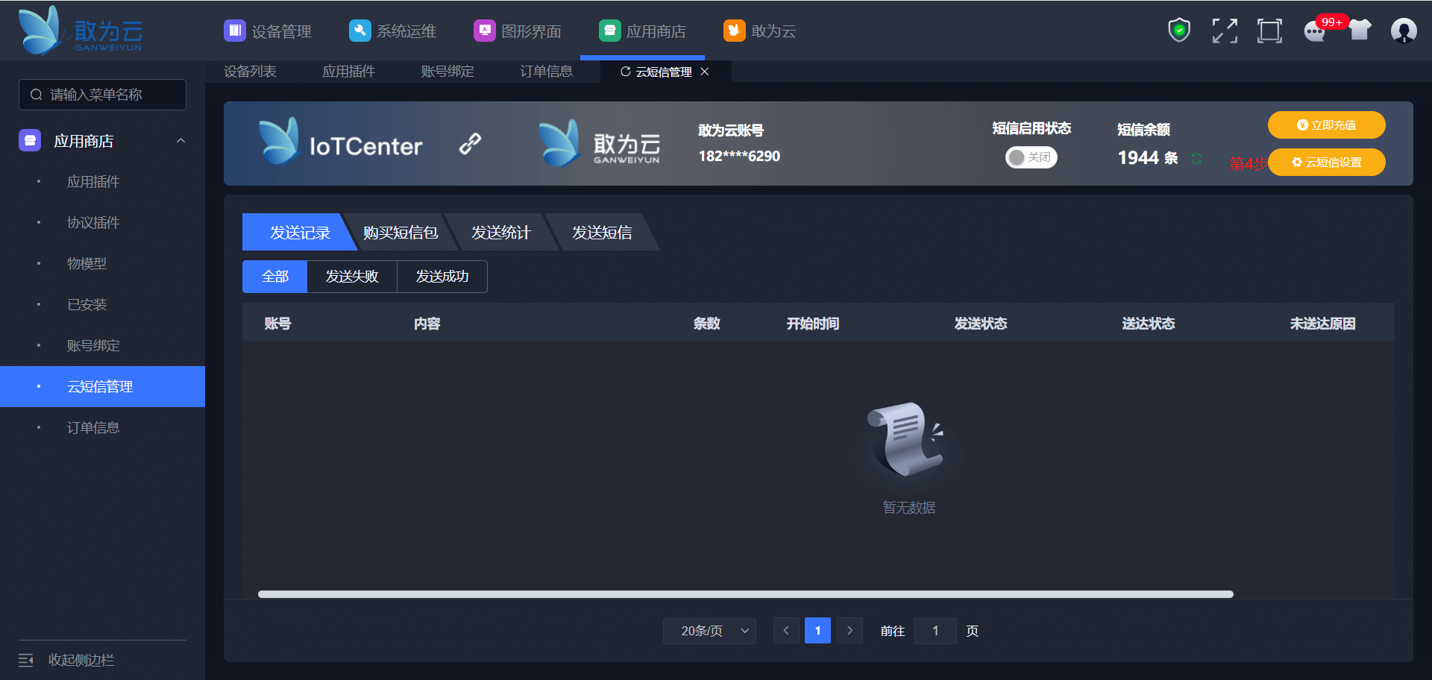Click the 内容 column header
The width and height of the screenshot is (1432, 680).
[427, 324]
